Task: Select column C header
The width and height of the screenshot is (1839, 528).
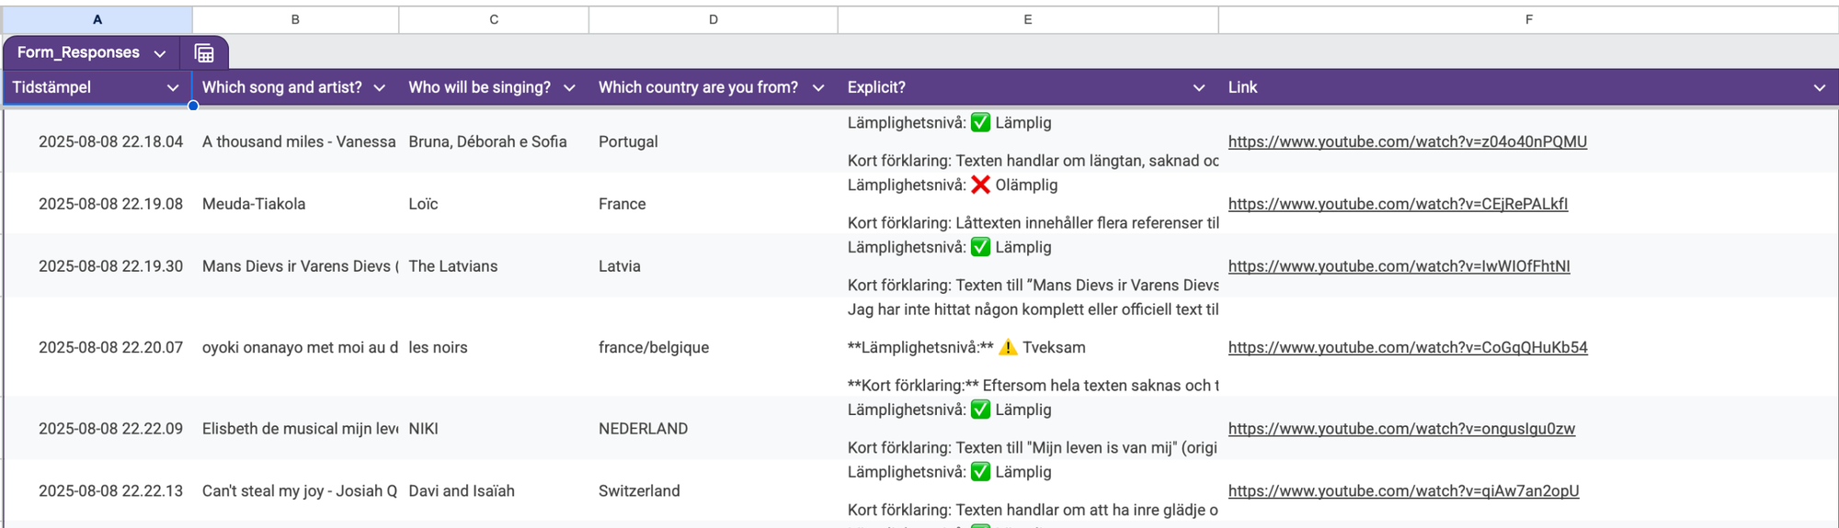Action: click(494, 19)
